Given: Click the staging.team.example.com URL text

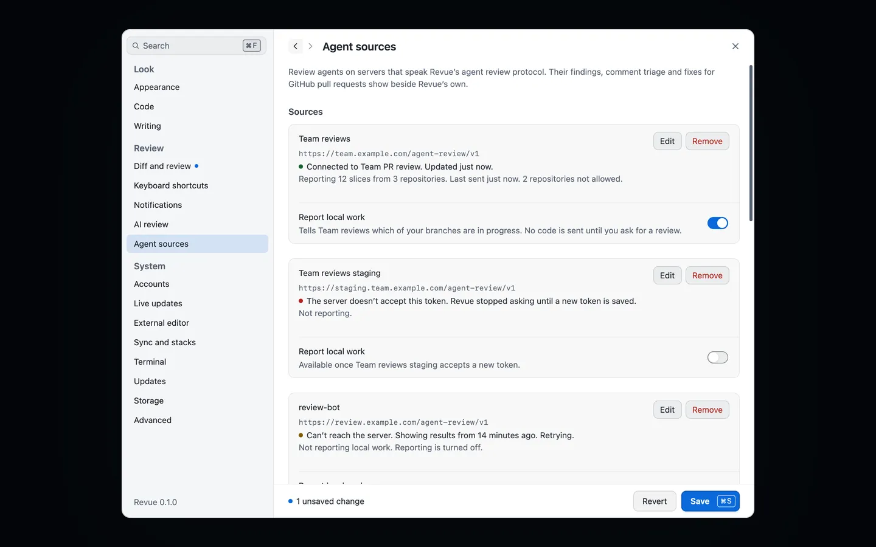Looking at the screenshot, I should tap(407, 288).
